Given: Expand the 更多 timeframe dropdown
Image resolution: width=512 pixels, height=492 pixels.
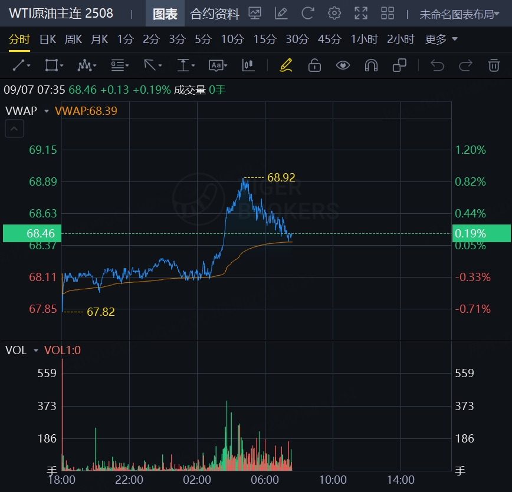Looking at the screenshot, I should (x=441, y=39).
